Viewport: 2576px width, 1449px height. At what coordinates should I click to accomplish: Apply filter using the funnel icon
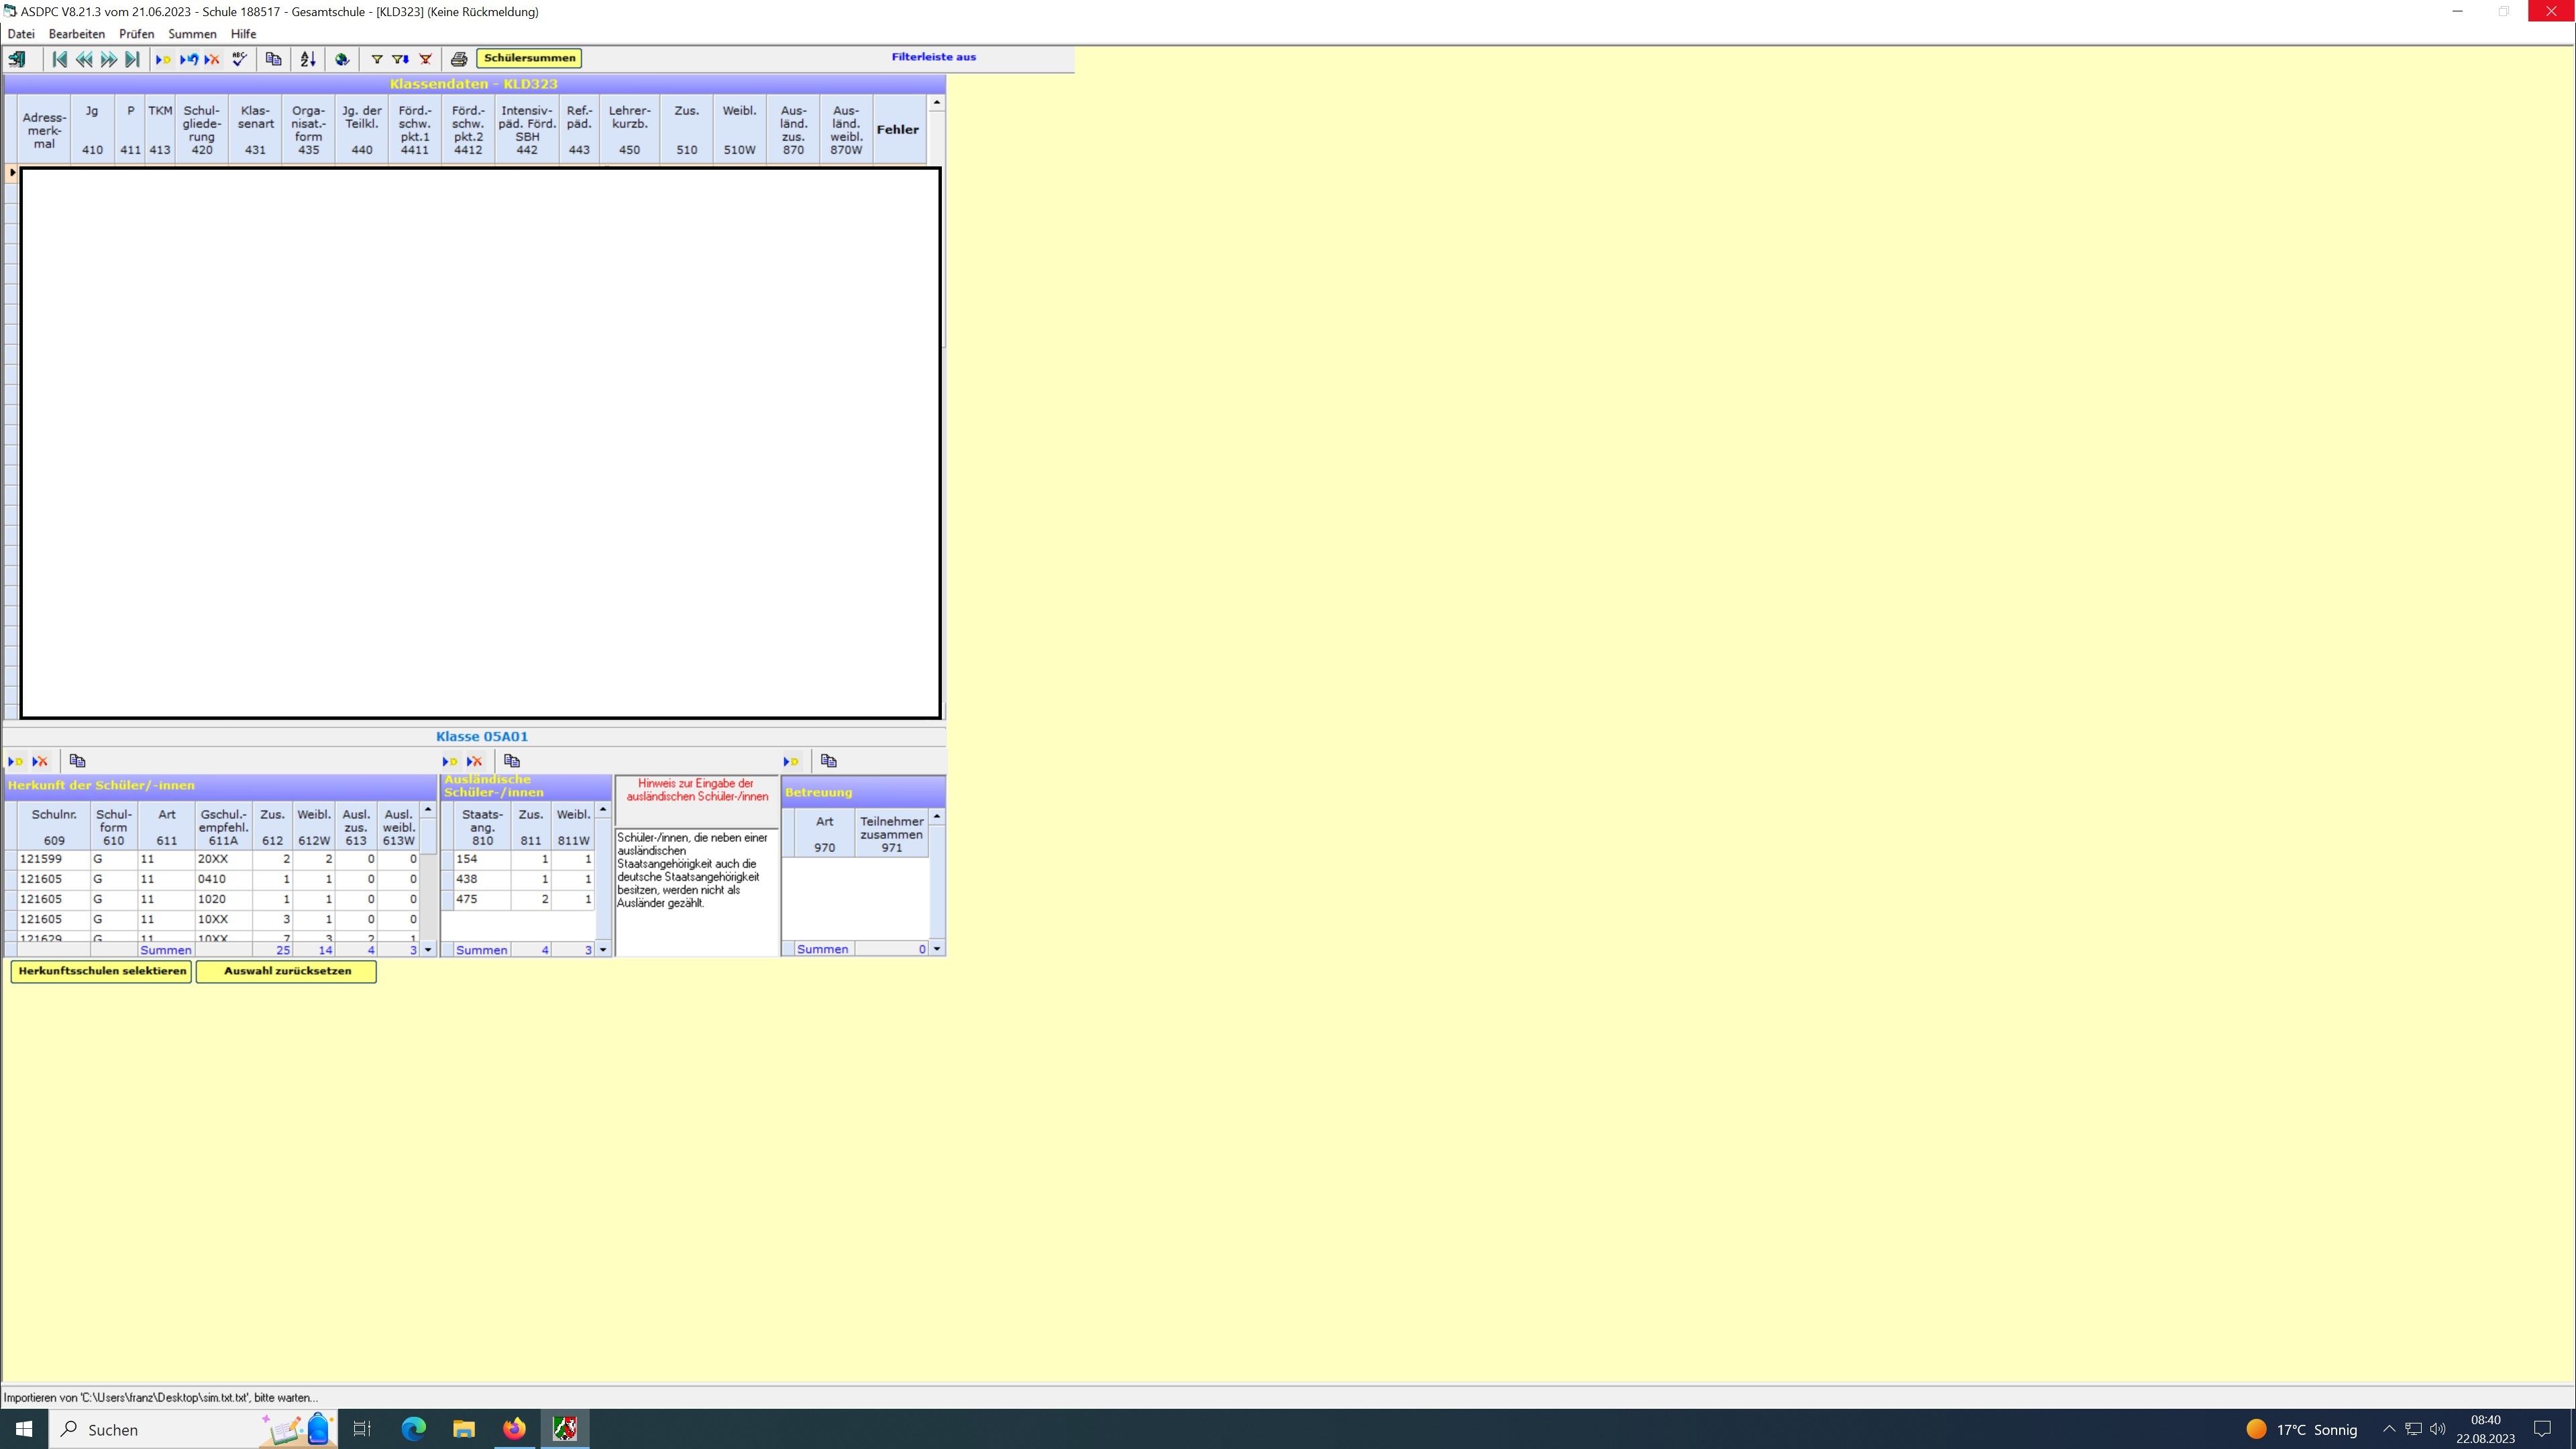(x=377, y=59)
